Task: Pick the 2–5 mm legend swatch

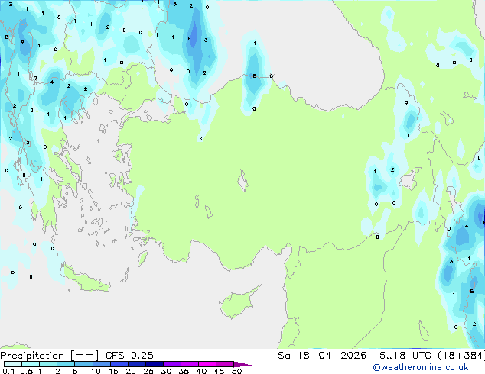Action: (66, 364)
